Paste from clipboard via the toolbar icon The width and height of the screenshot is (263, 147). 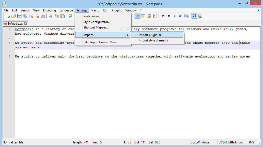click(x=63, y=16)
